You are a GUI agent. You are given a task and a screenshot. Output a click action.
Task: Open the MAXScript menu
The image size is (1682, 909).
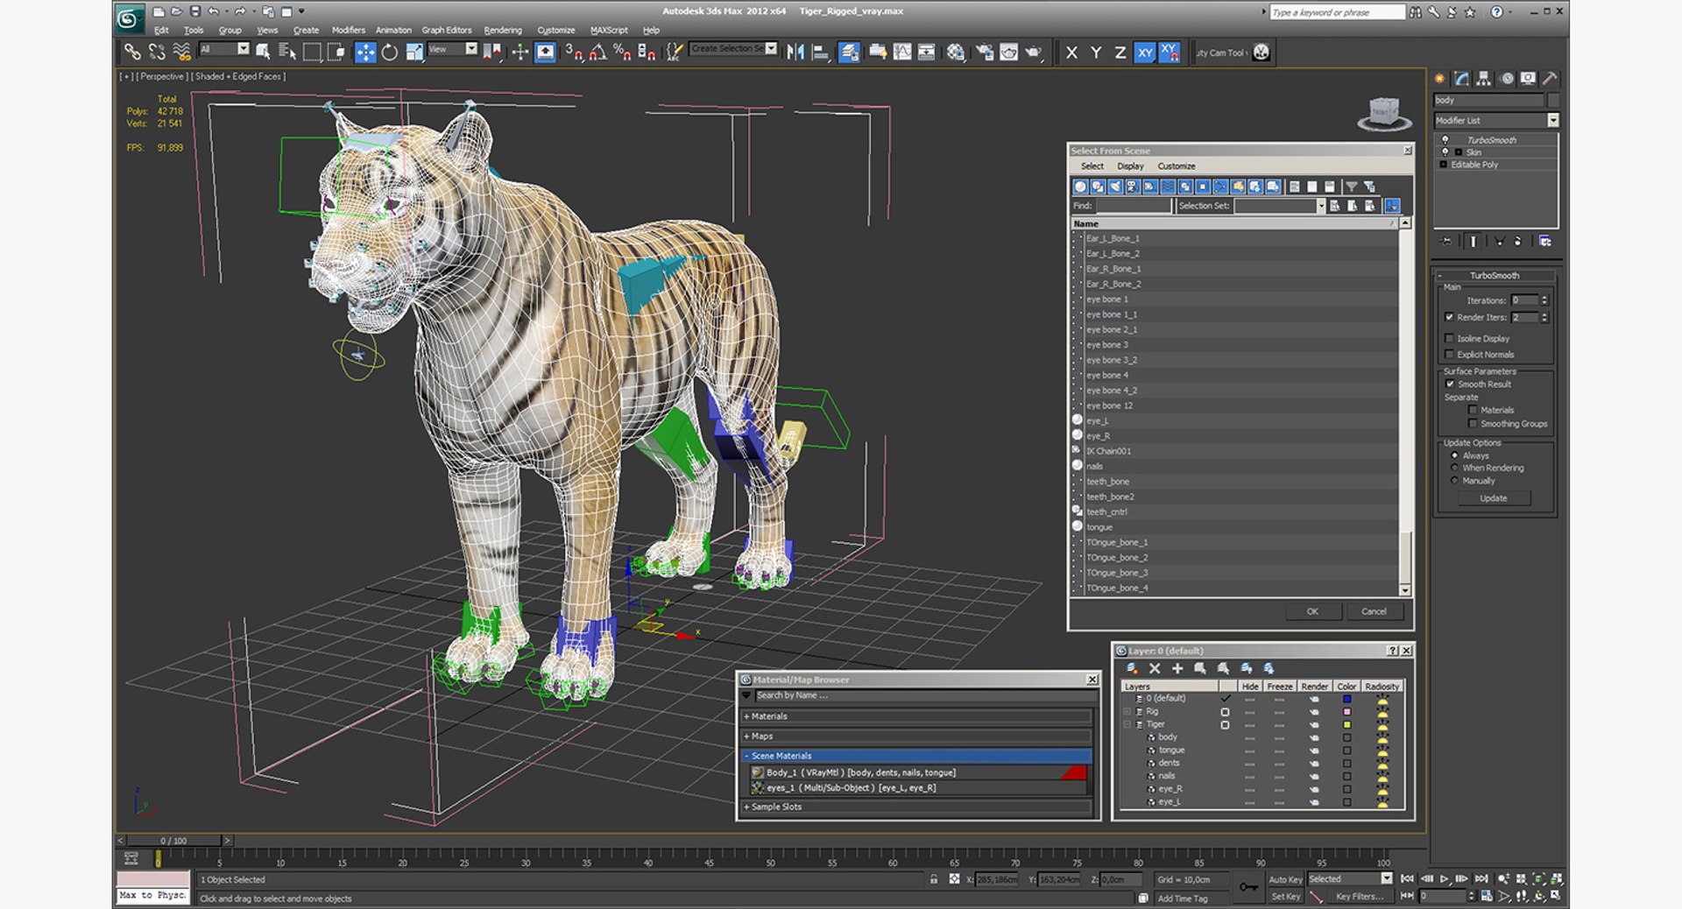[608, 30]
